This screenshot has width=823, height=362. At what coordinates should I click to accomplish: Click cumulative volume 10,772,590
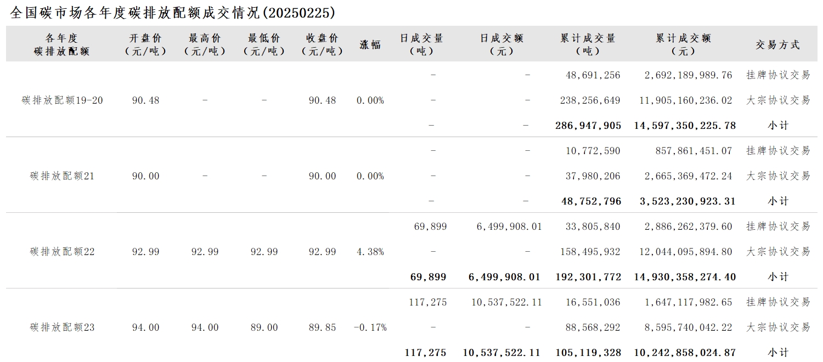[593, 151]
